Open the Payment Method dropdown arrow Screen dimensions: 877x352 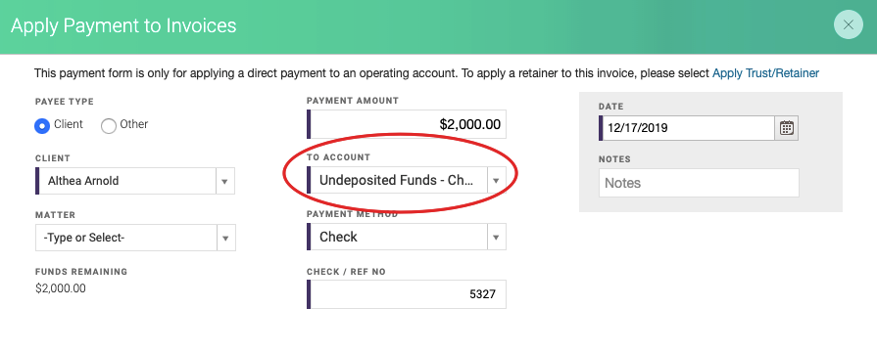496,237
